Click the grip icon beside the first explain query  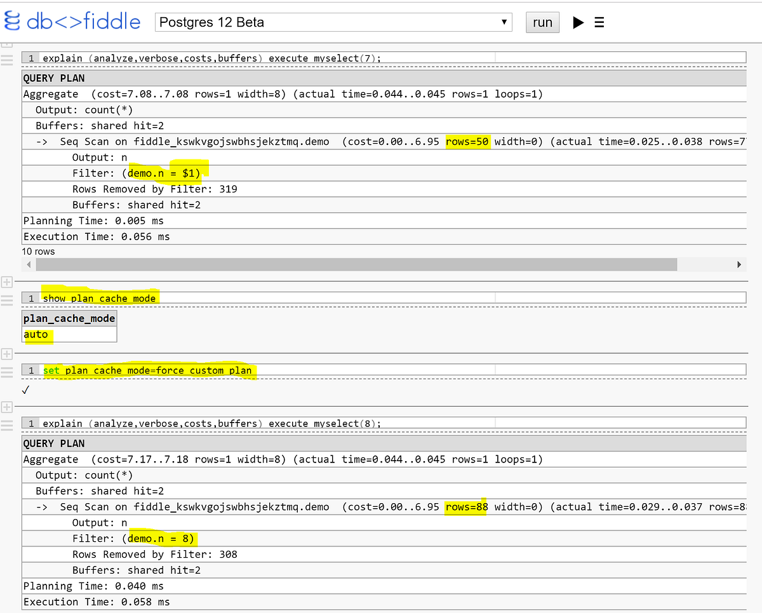8,60
